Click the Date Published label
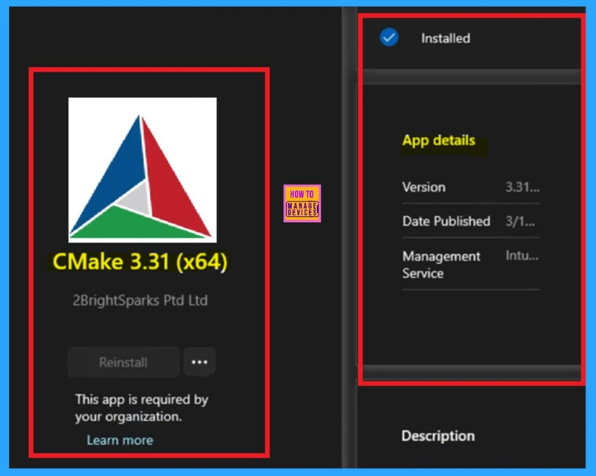This screenshot has height=476, width=596. click(446, 221)
